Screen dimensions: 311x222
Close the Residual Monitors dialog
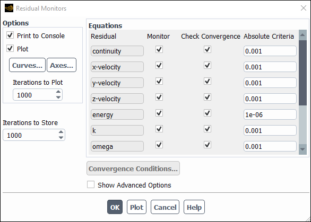(x=304, y=8)
